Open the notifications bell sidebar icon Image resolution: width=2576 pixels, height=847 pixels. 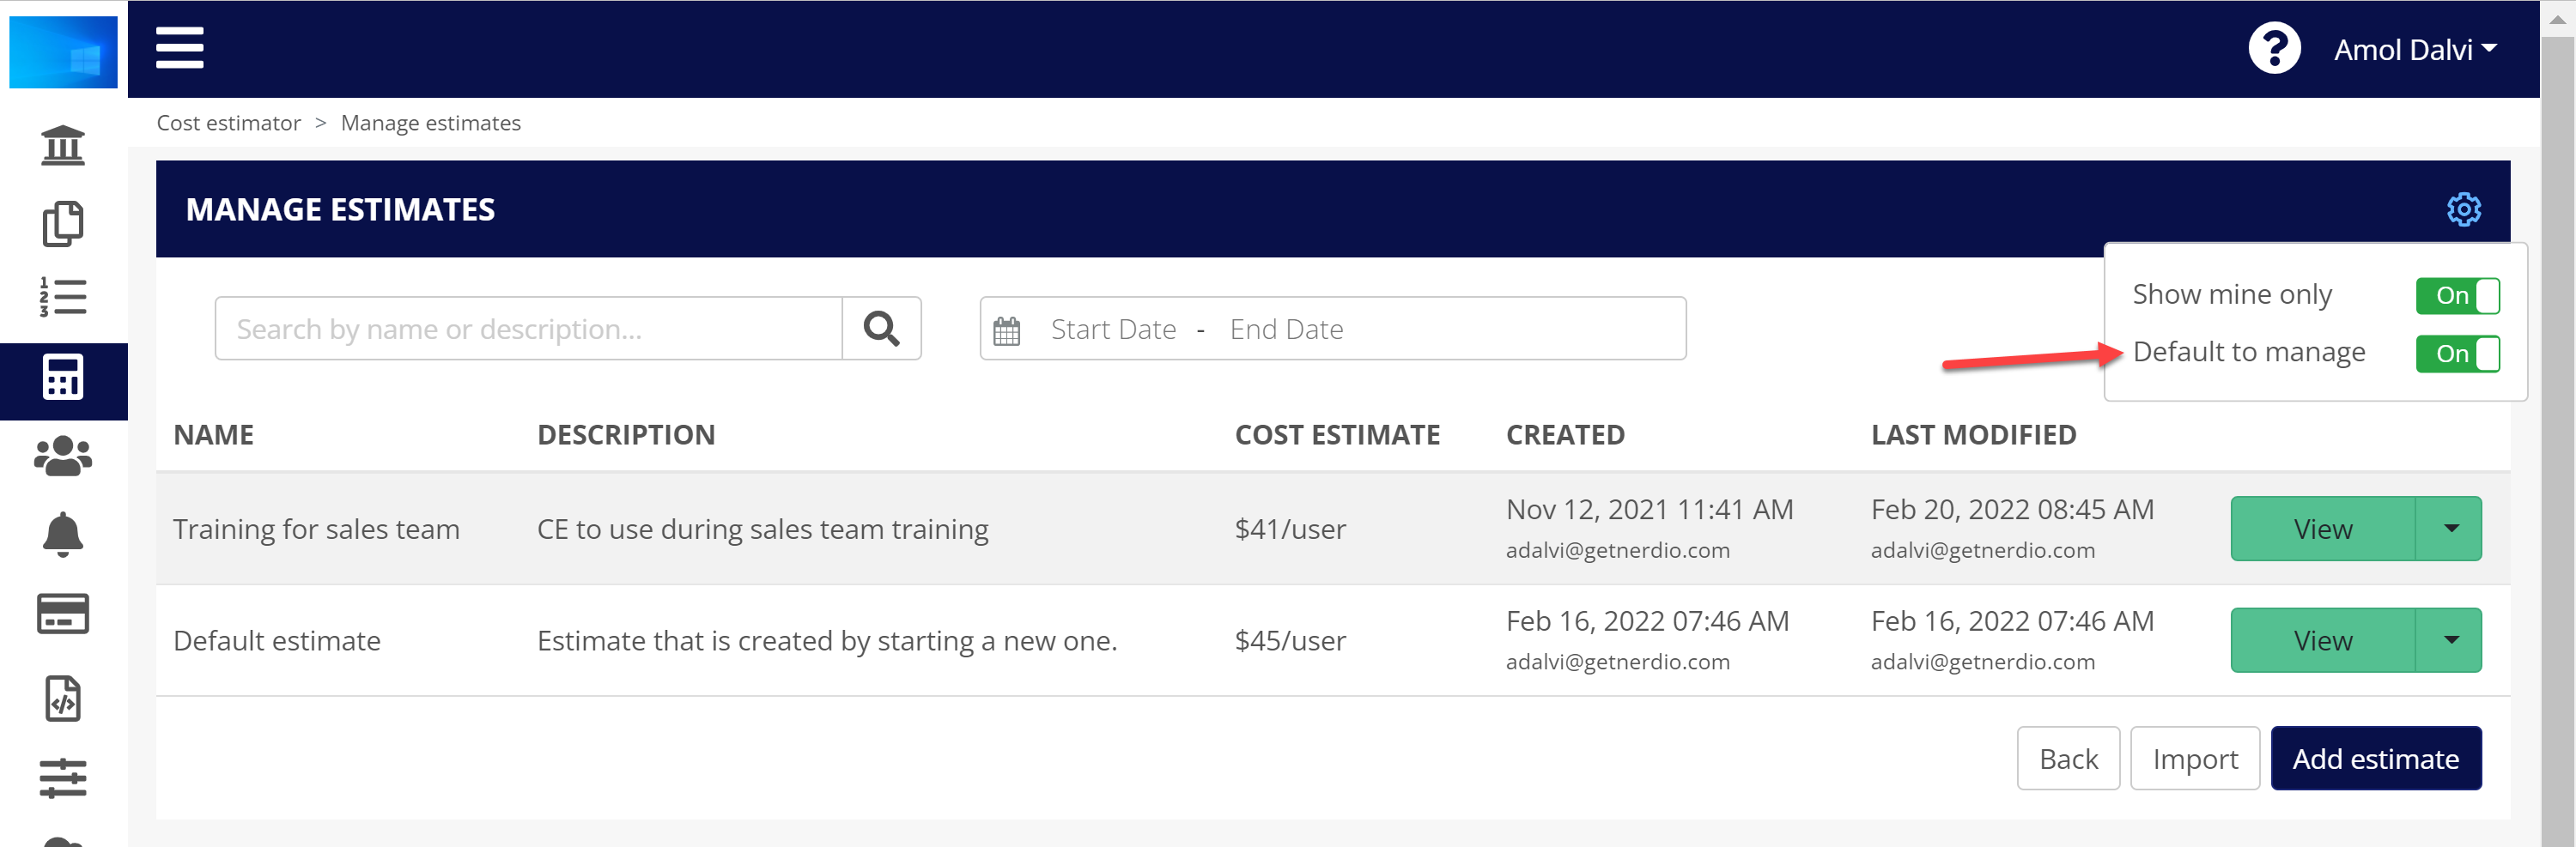coord(63,535)
